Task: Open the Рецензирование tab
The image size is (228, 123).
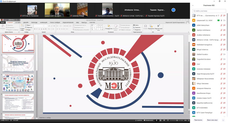Action: pos(68,22)
